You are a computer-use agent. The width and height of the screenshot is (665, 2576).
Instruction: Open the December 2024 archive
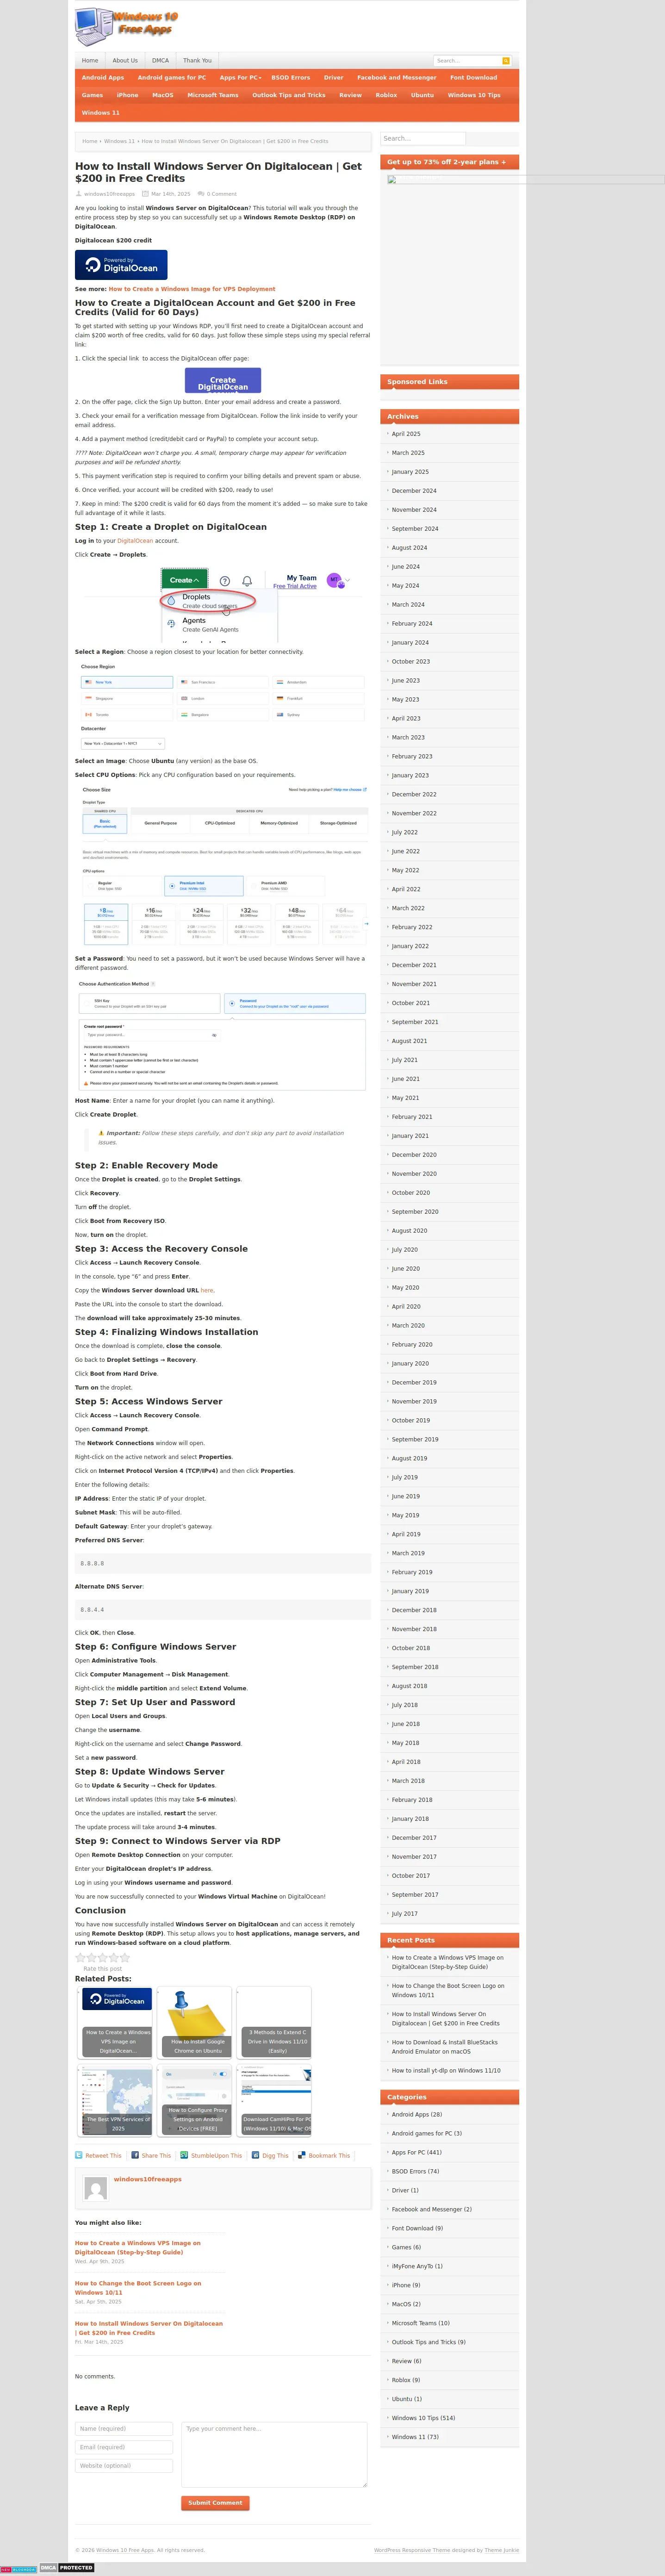click(414, 491)
